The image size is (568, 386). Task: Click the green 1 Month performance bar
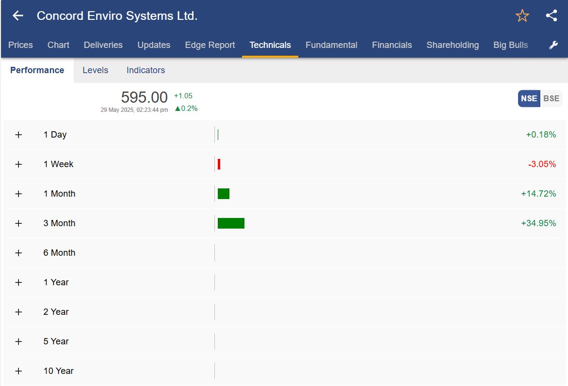pyautogui.click(x=224, y=194)
